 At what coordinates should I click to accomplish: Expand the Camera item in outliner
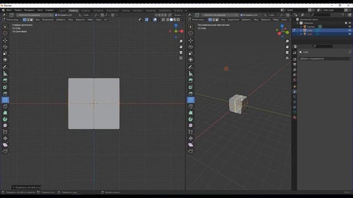(x=301, y=27)
